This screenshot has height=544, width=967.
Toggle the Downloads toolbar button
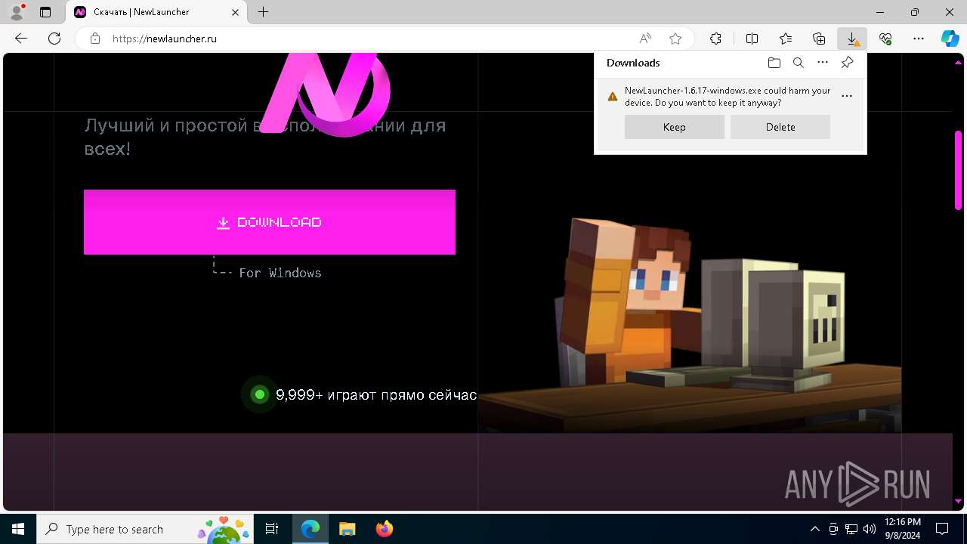coord(852,39)
